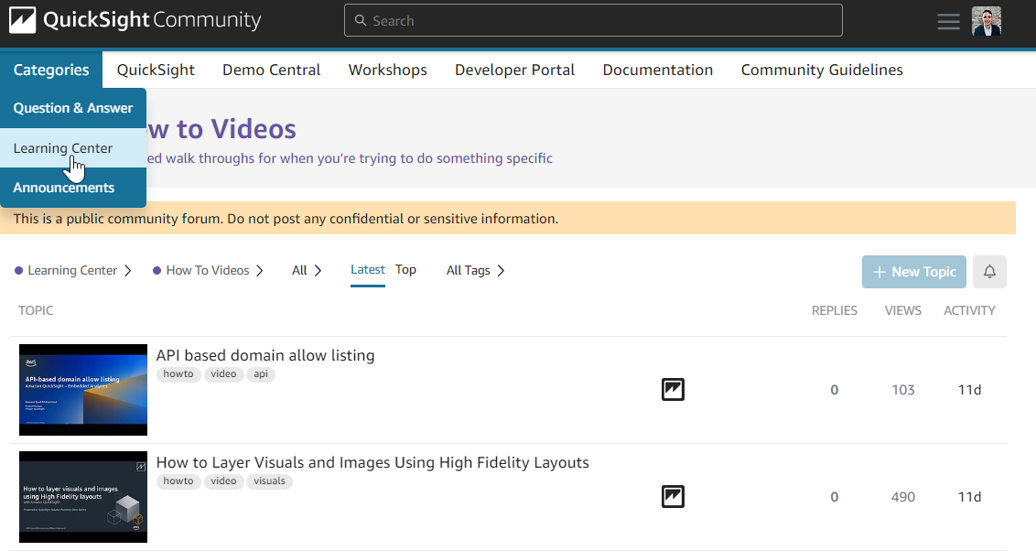Open the All Tags dropdown

475,270
